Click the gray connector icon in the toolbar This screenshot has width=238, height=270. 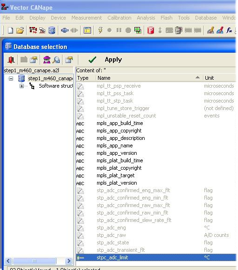tap(74, 30)
